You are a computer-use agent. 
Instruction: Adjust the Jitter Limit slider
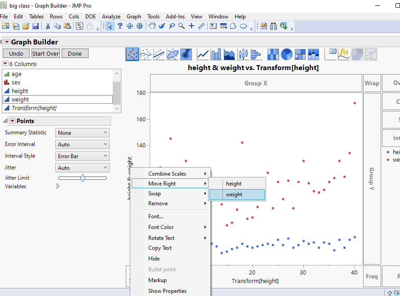click(x=82, y=178)
